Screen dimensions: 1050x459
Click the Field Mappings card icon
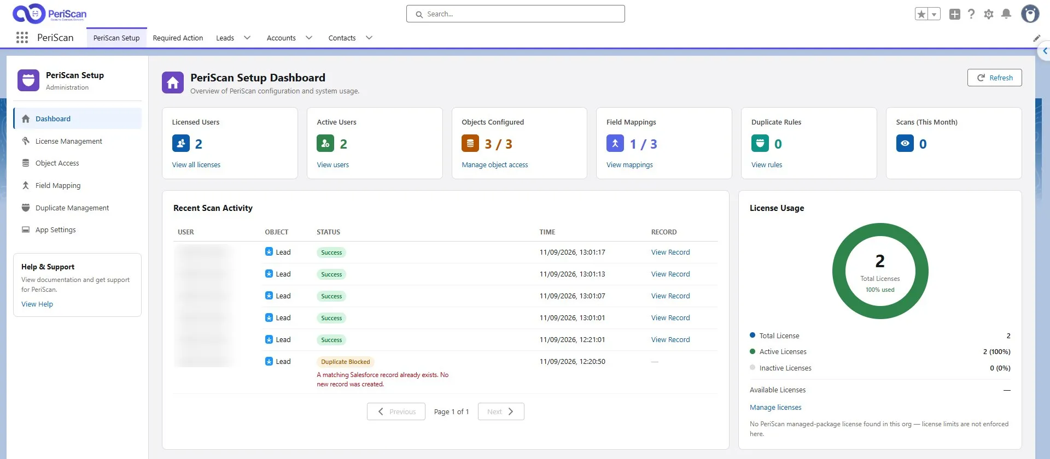[615, 144]
